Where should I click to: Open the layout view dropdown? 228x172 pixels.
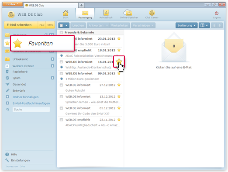coord(204,25)
